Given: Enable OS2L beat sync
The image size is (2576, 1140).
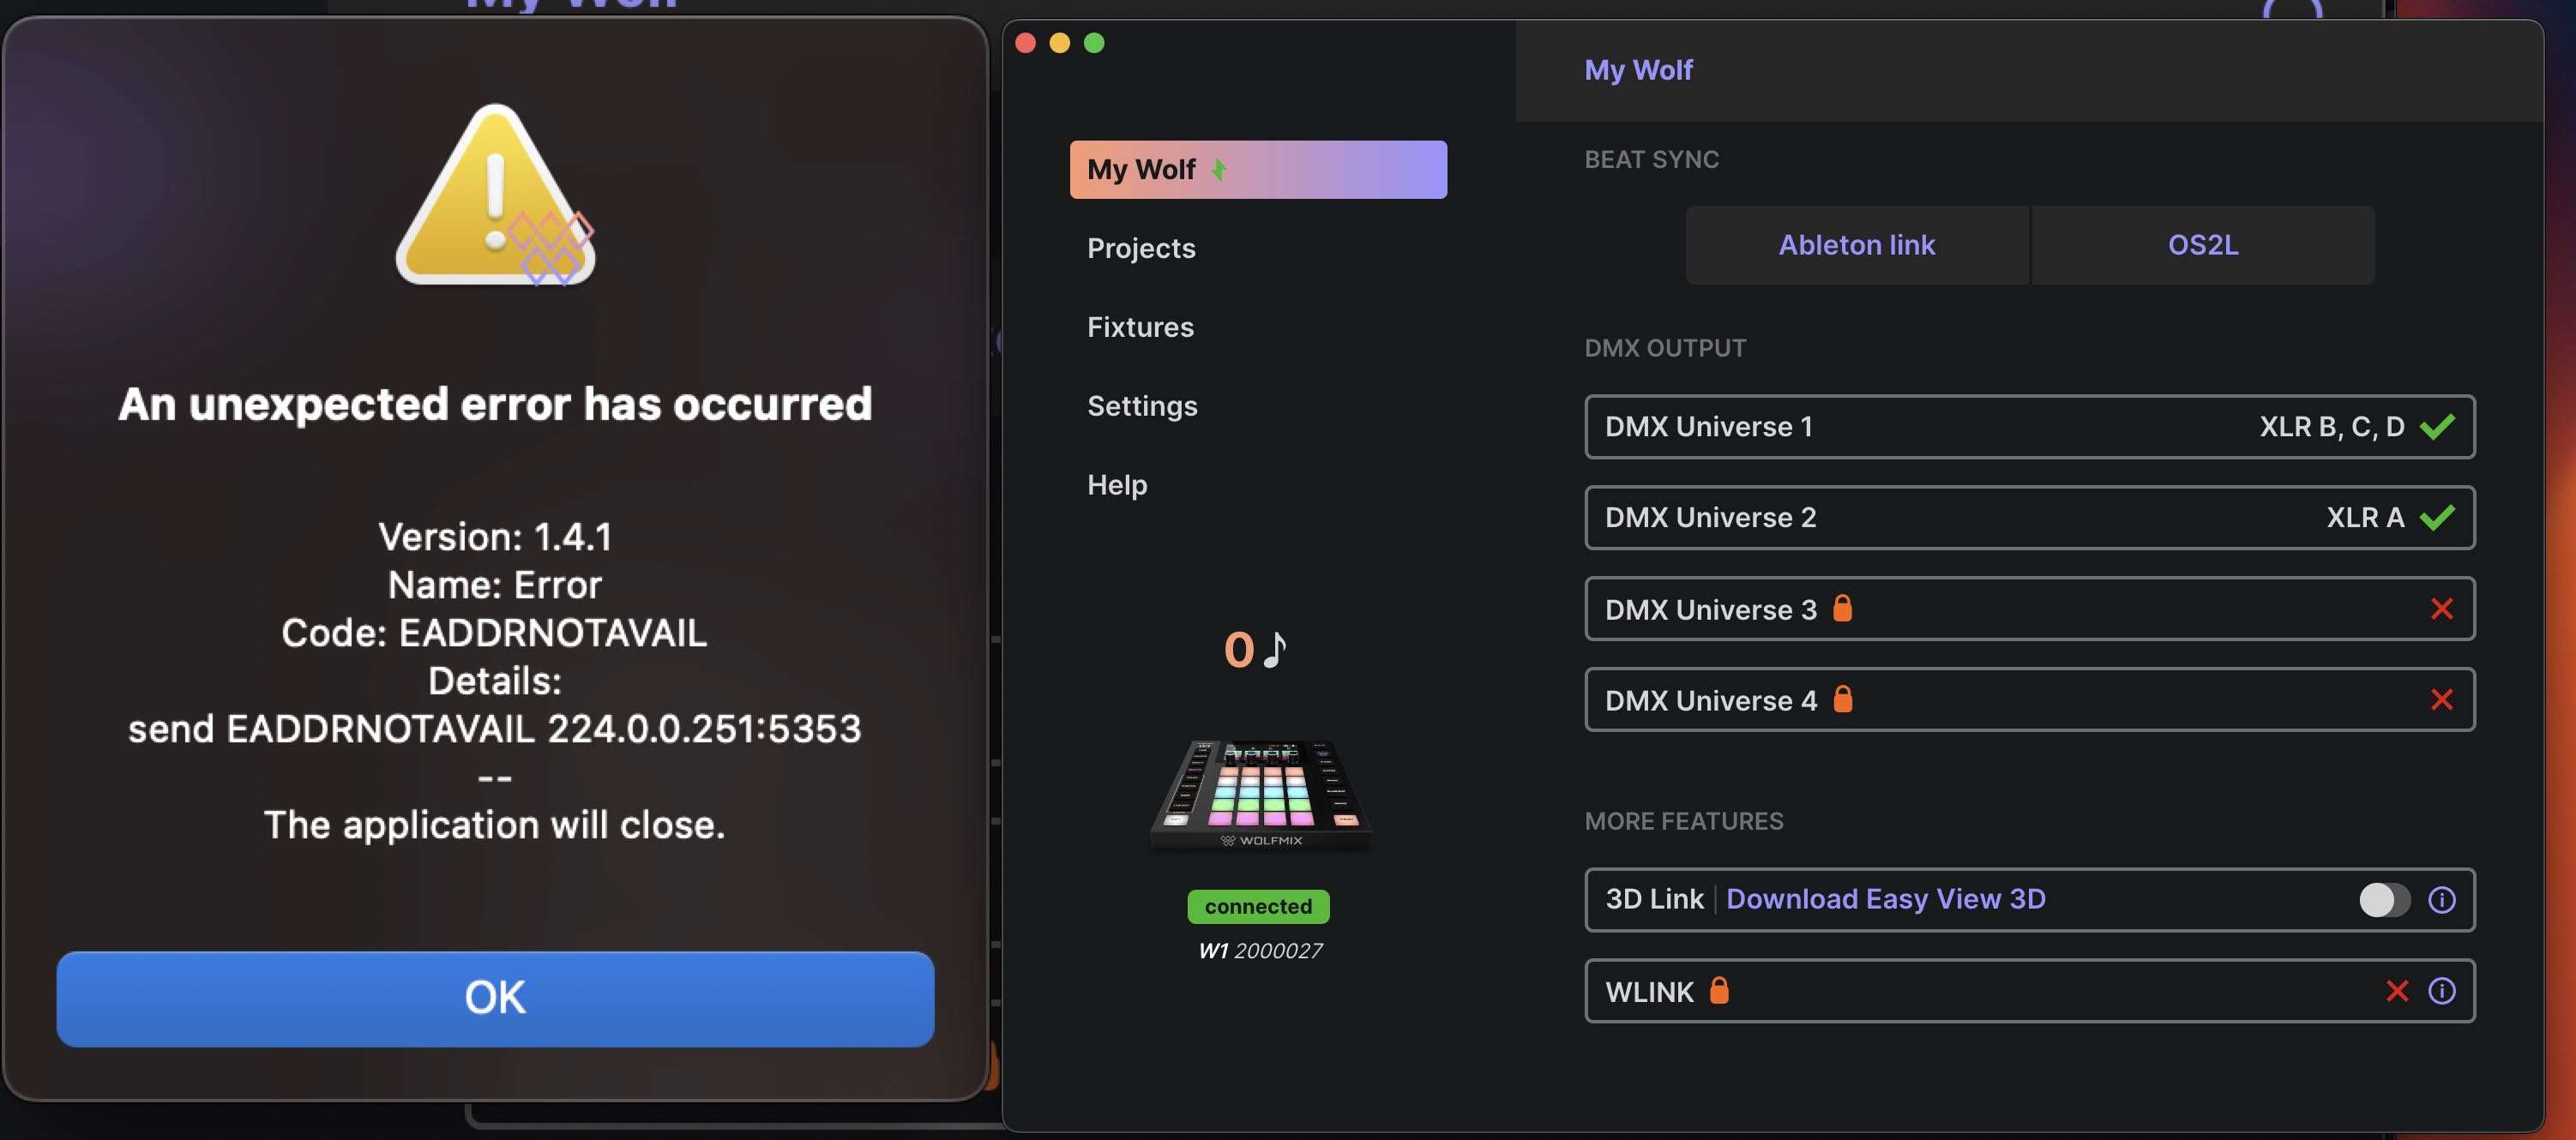Looking at the screenshot, I should click(x=2202, y=245).
